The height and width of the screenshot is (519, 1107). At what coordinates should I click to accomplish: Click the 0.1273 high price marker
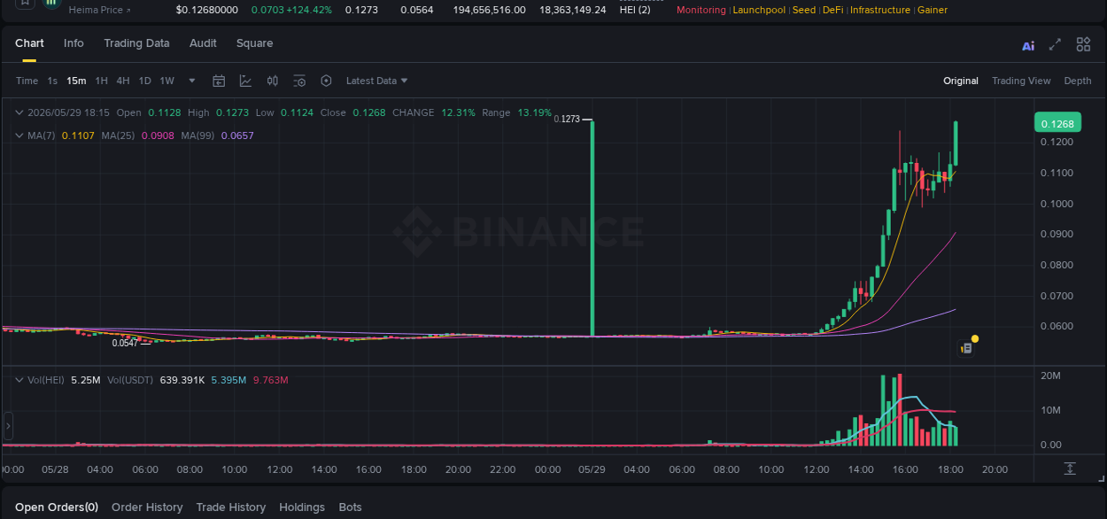tap(567, 119)
